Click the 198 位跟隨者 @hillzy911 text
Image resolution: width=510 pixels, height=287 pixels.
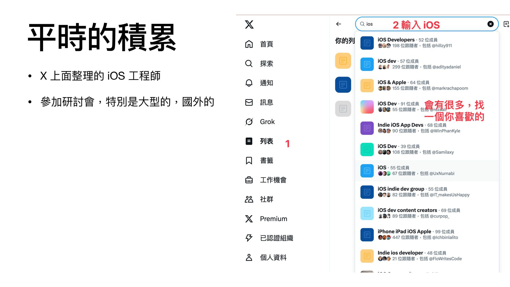[x=422, y=46]
